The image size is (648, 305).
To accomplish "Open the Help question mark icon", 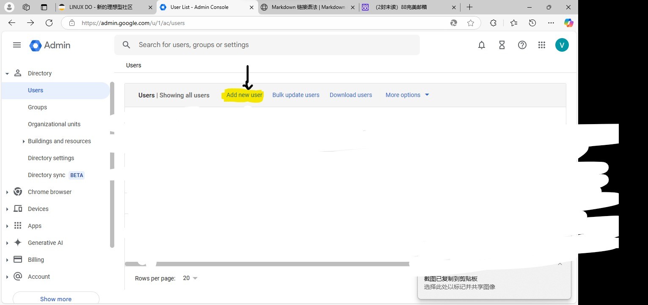I will [x=522, y=45].
